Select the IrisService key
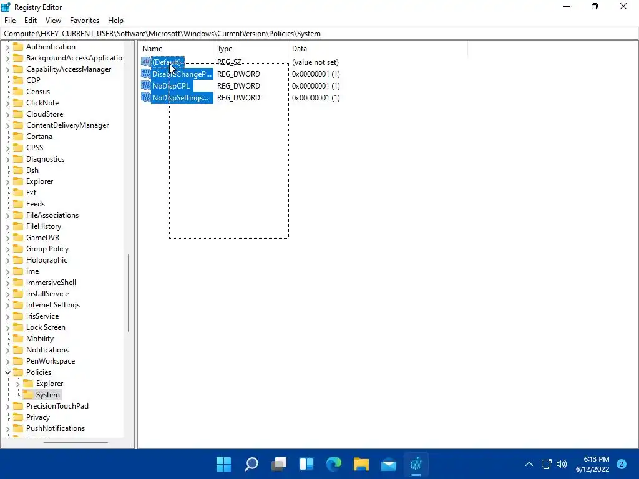This screenshot has height=479, width=639. pos(42,316)
